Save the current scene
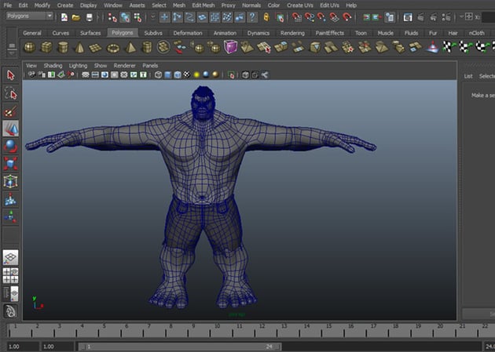 point(90,17)
